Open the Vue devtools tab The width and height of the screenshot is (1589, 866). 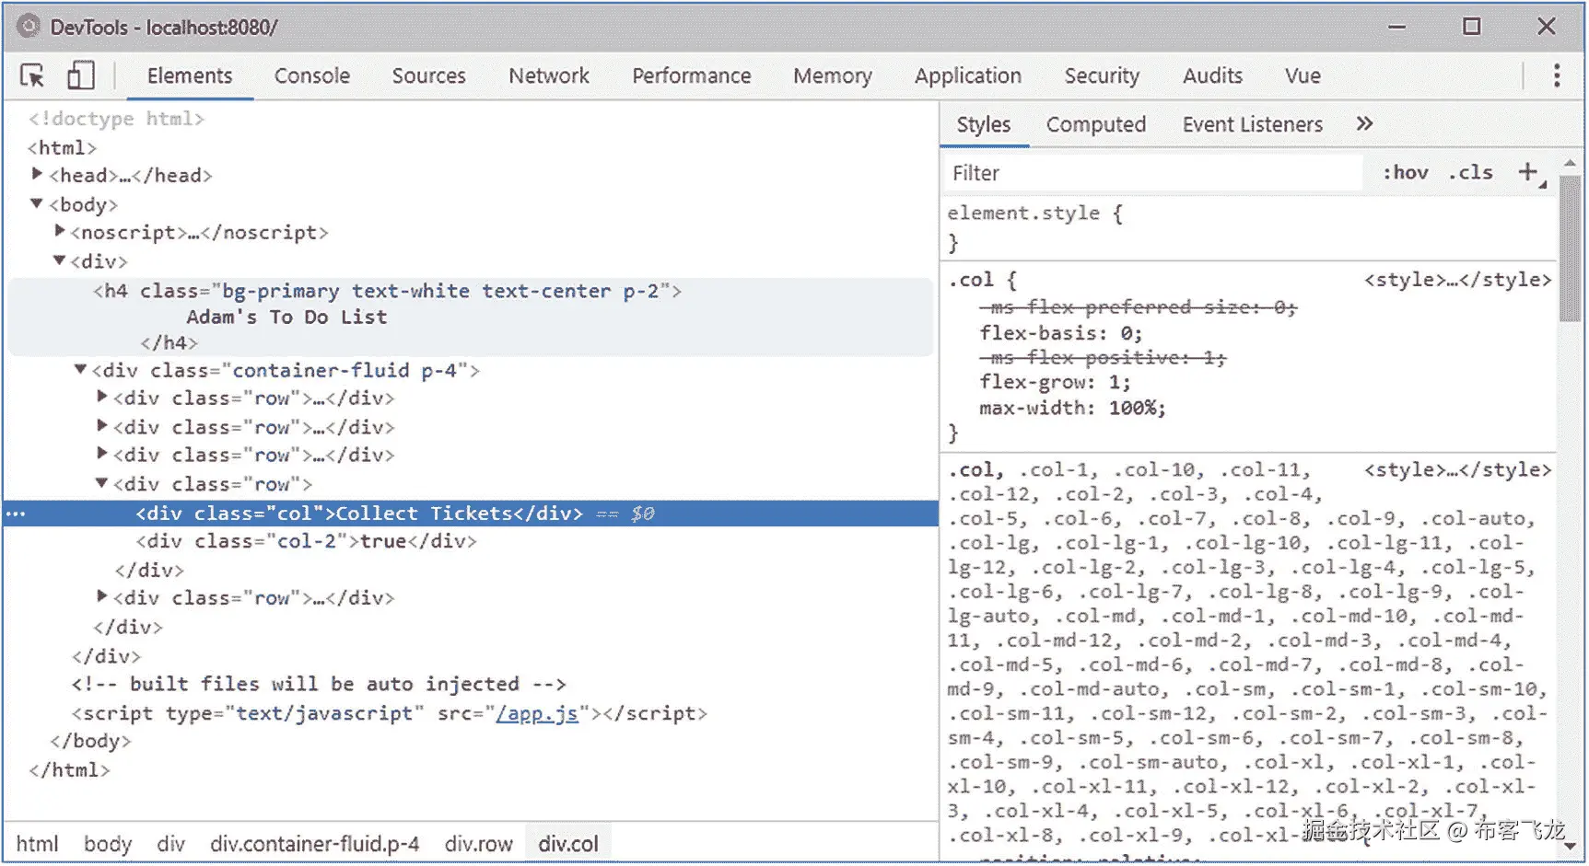coord(1303,75)
